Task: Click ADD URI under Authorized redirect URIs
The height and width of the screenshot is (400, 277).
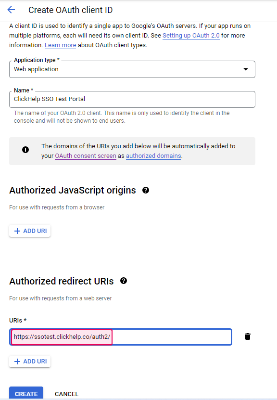Action: pos(29,361)
